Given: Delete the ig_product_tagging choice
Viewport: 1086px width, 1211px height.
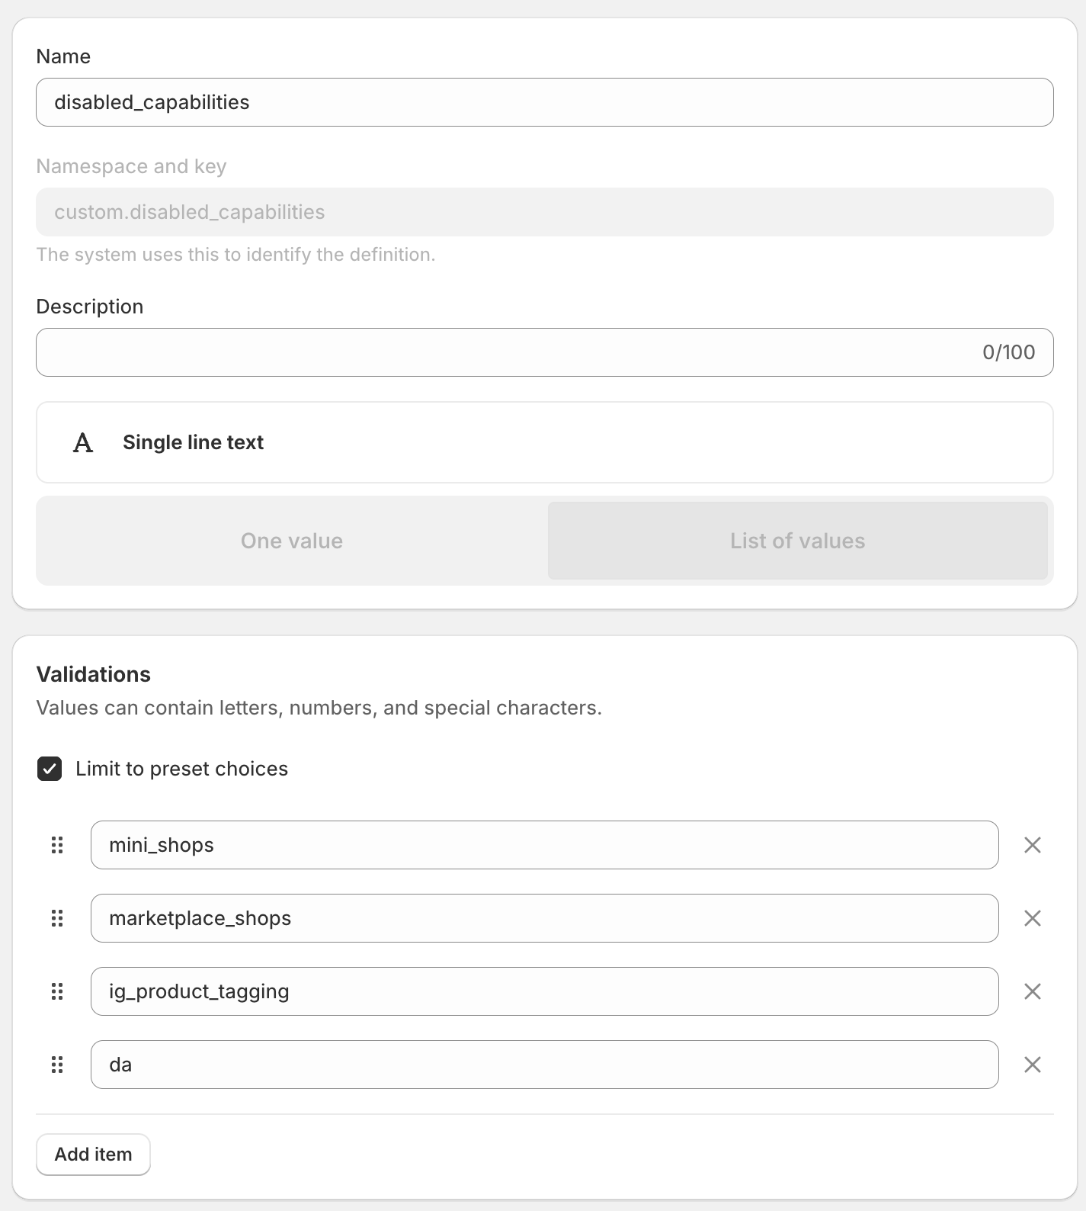Looking at the screenshot, I should pos(1033,991).
